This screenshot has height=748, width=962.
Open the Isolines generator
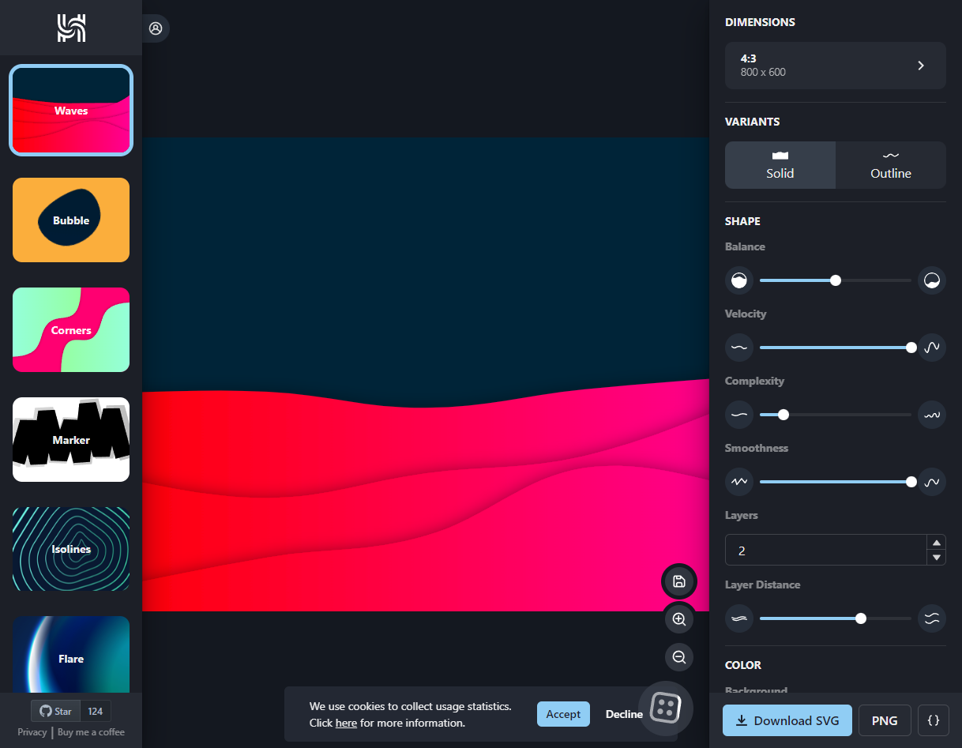71,549
